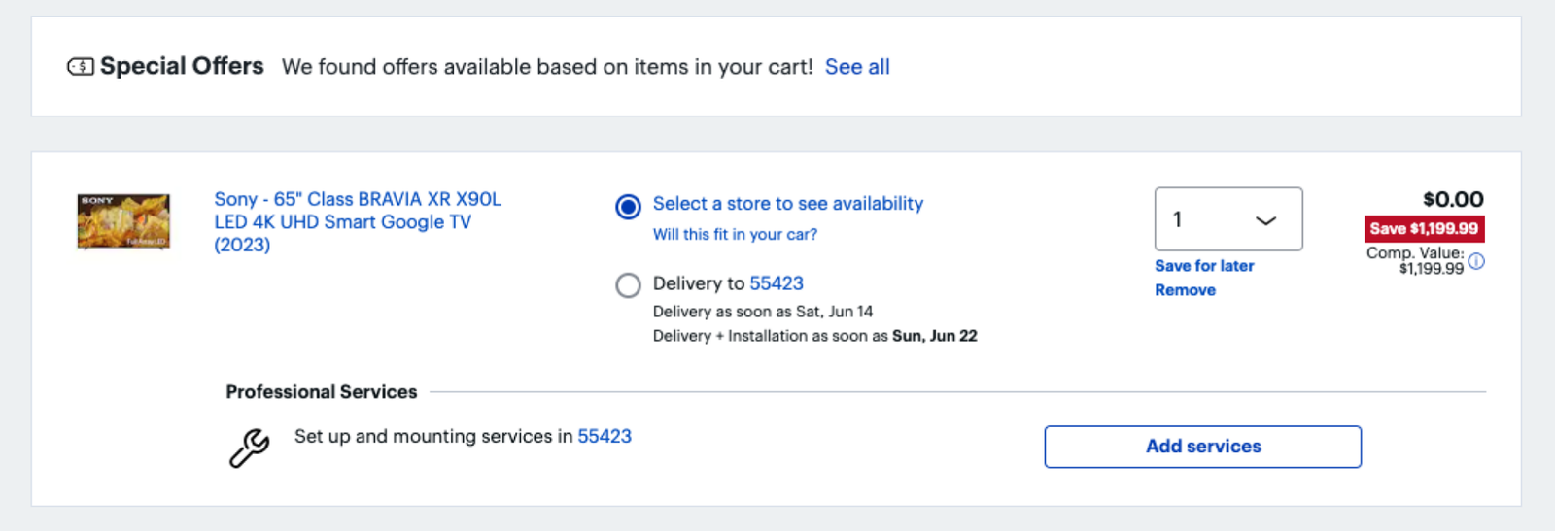Click Select a store to see availability

click(x=788, y=204)
